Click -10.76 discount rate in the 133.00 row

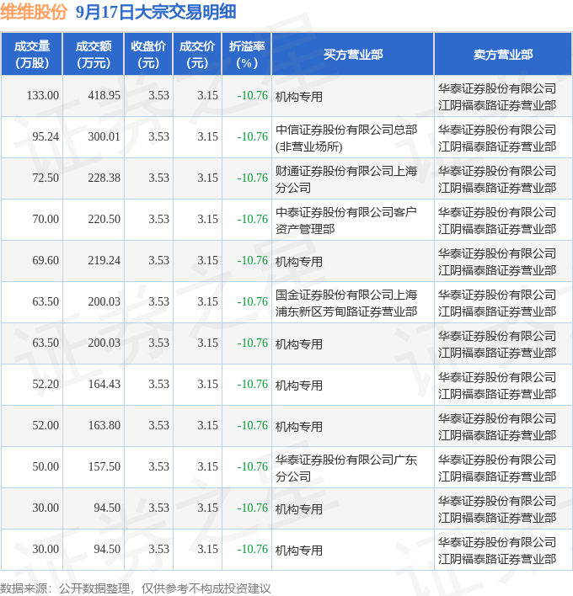(253, 95)
